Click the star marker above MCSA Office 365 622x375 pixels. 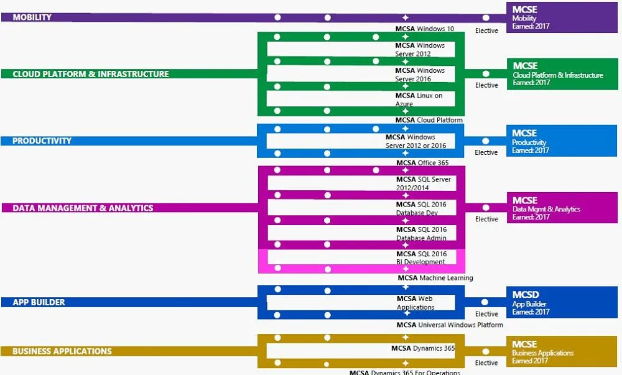click(x=405, y=154)
